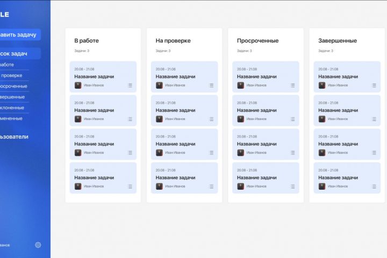Viewport: 387px width, 258px height.
Task: Open menu icon of fourth card in В работе
Action: point(130,187)
